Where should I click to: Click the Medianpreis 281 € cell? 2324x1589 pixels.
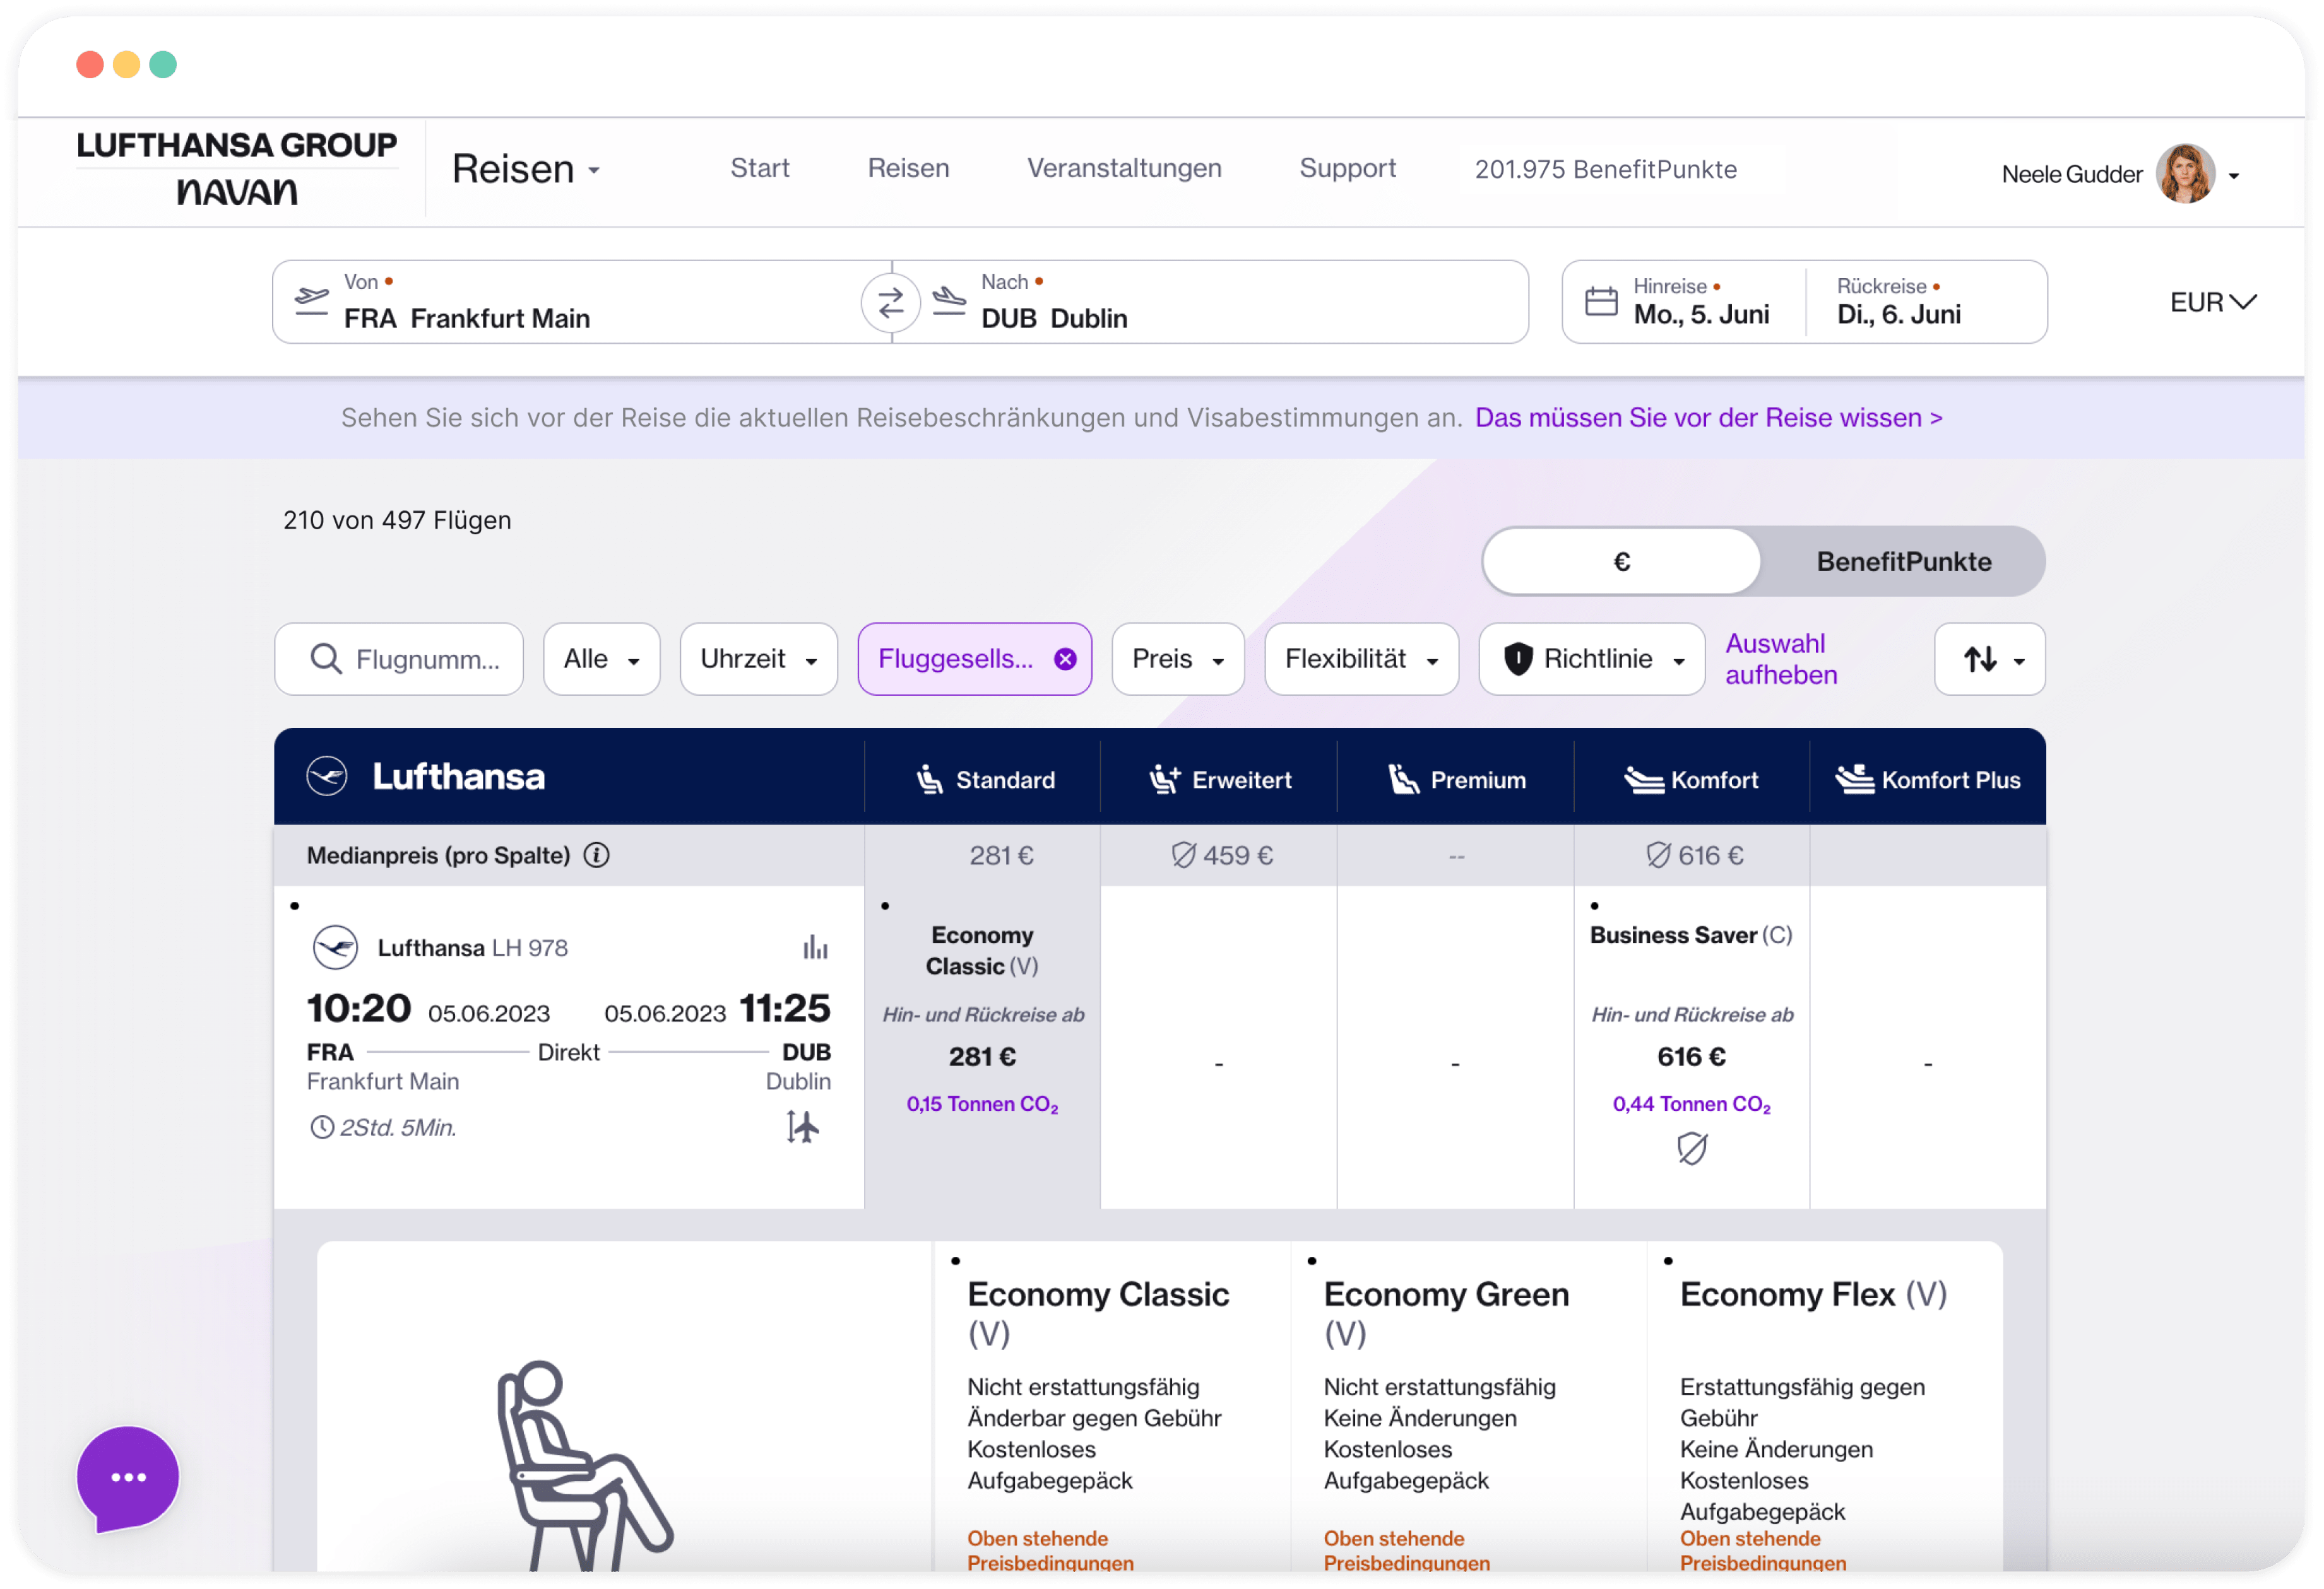coord(982,855)
